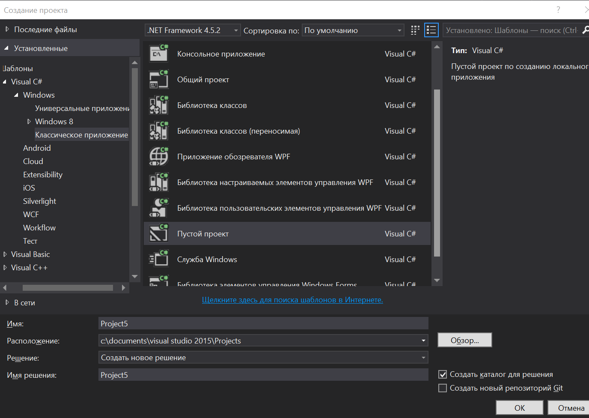Viewport: 589px width, 418px height.
Task: Select the Cloud category
Action: [x=33, y=161]
